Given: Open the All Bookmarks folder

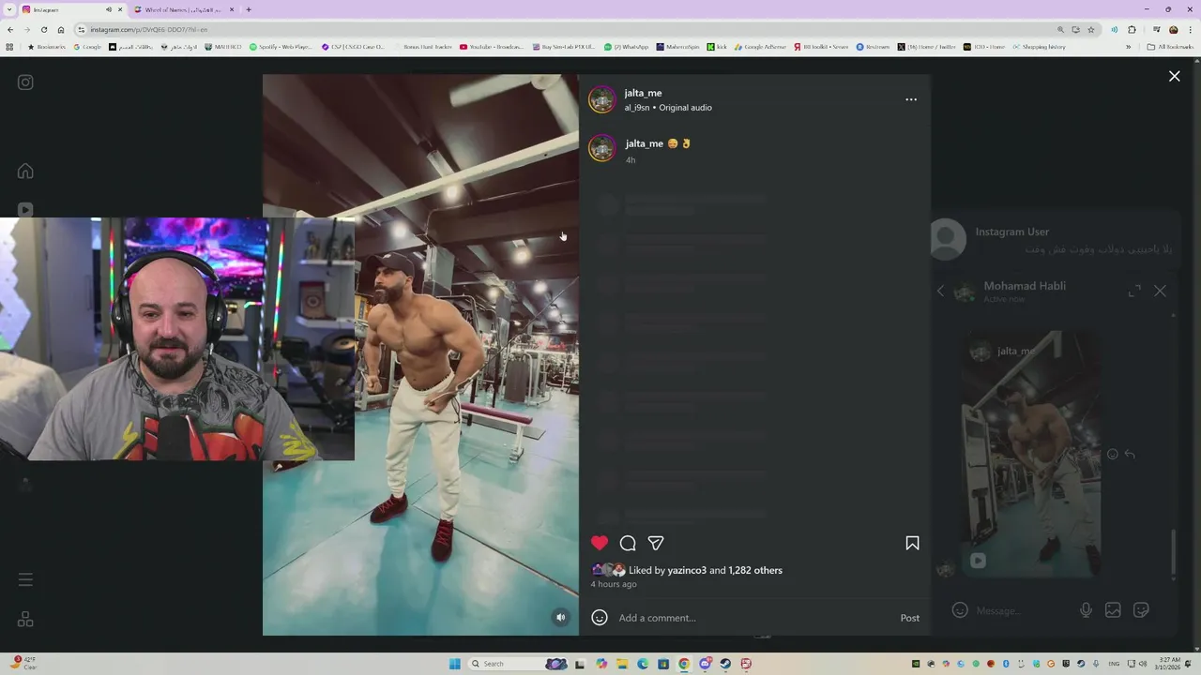Looking at the screenshot, I should pyautogui.click(x=1170, y=47).
